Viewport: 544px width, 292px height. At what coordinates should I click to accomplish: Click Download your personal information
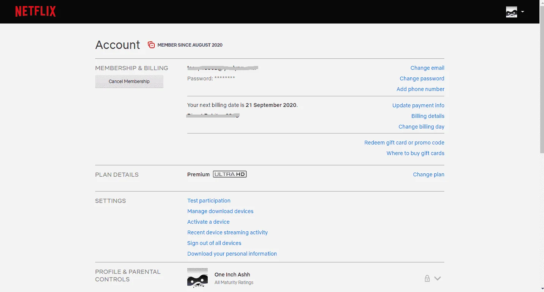click(x=232, y=254)
